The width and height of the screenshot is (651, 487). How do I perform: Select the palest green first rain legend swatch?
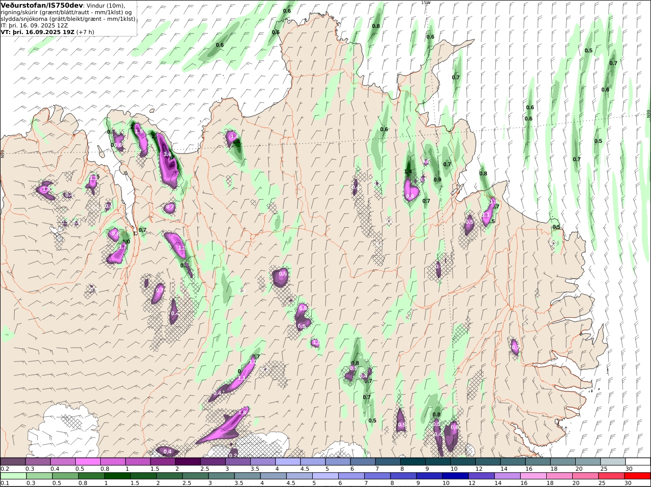pos(13,476)
